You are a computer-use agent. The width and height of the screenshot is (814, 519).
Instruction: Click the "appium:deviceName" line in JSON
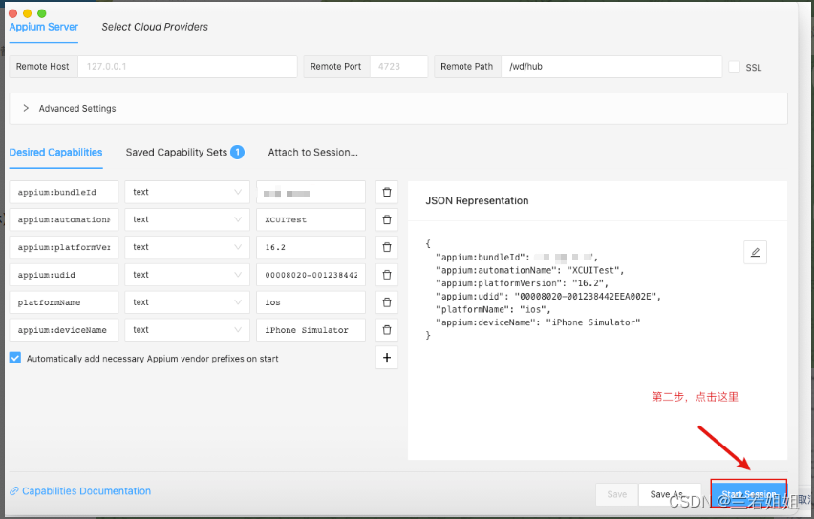coord(538,322)
